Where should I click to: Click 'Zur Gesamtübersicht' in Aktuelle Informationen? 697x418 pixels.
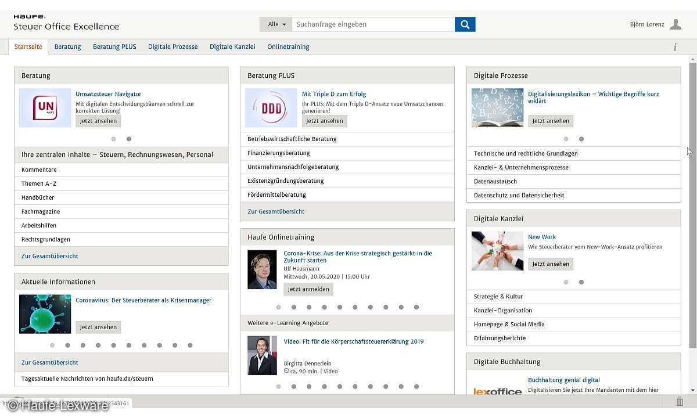click(50, 362)
